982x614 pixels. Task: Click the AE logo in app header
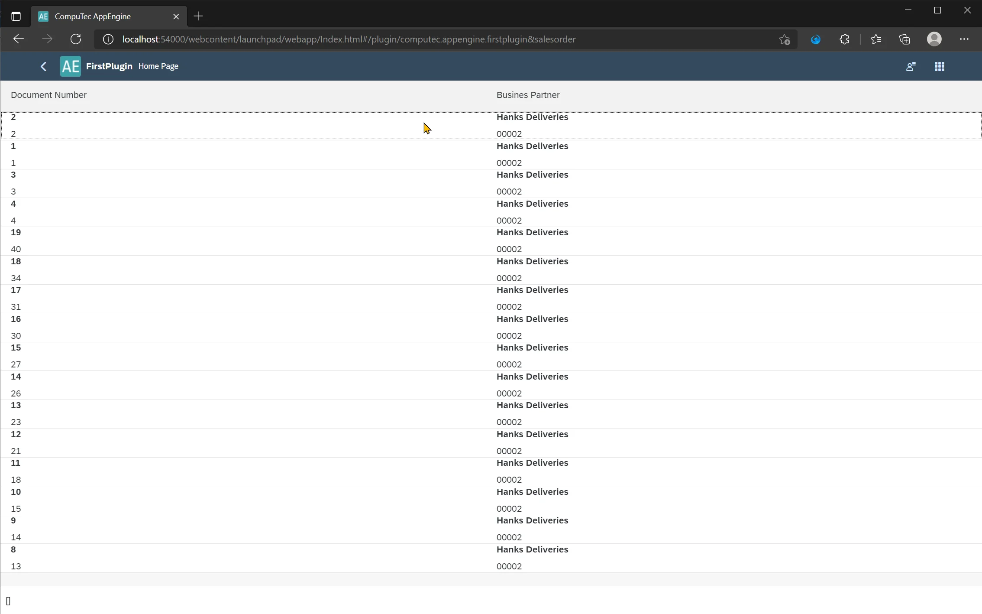pos(70,66)
